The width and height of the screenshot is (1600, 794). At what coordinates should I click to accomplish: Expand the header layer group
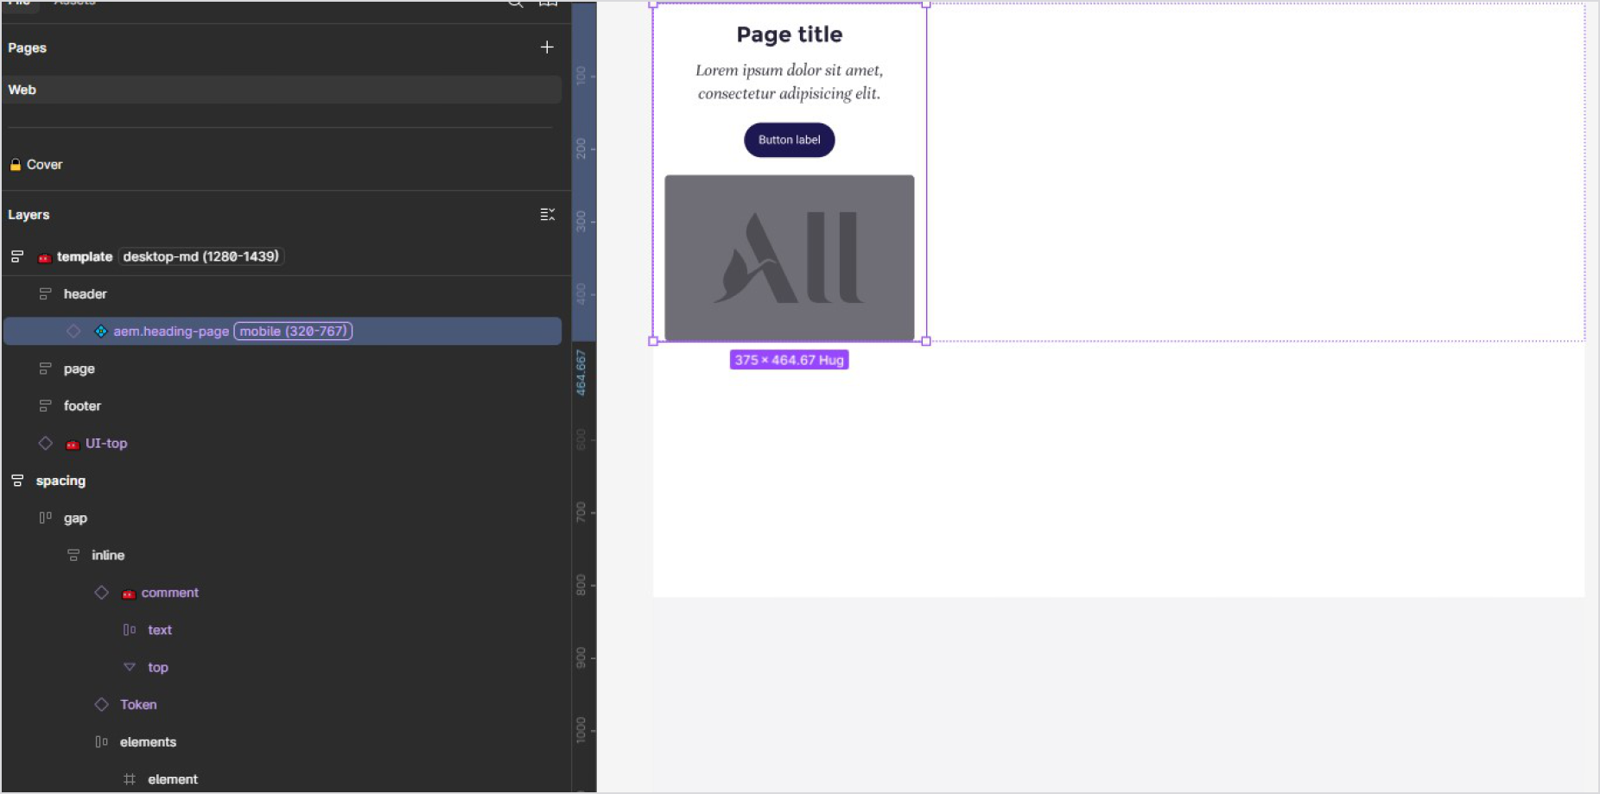[x=45, y=293]
